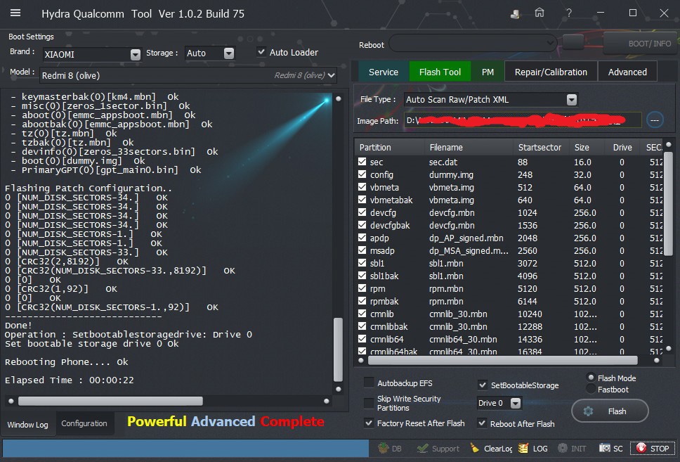Sort by Startsector column header

coord(541,147)
